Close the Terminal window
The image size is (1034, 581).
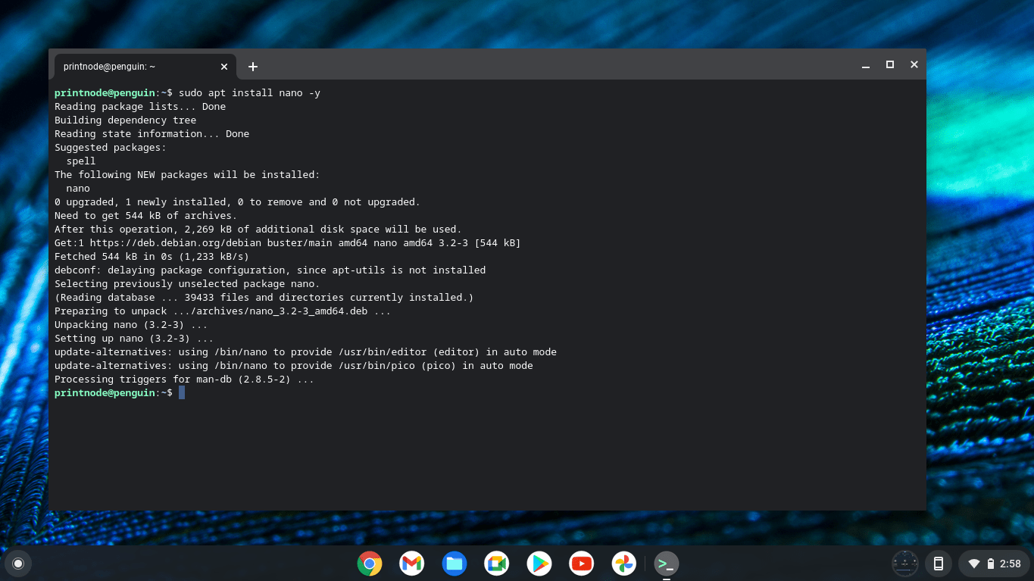pos(914,65)
